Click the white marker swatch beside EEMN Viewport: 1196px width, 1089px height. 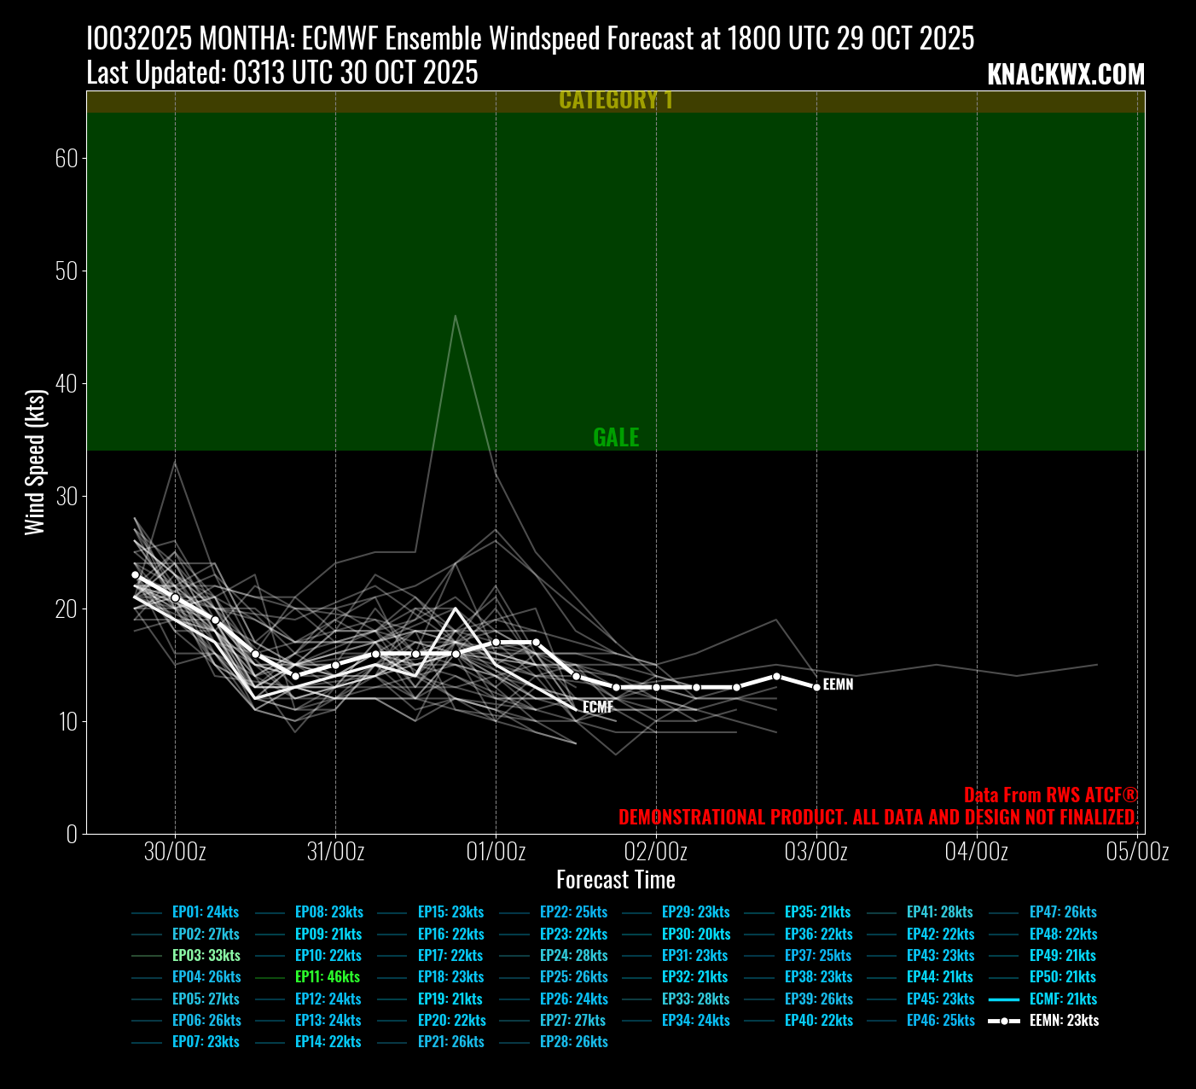[x=1005, y=1021]
